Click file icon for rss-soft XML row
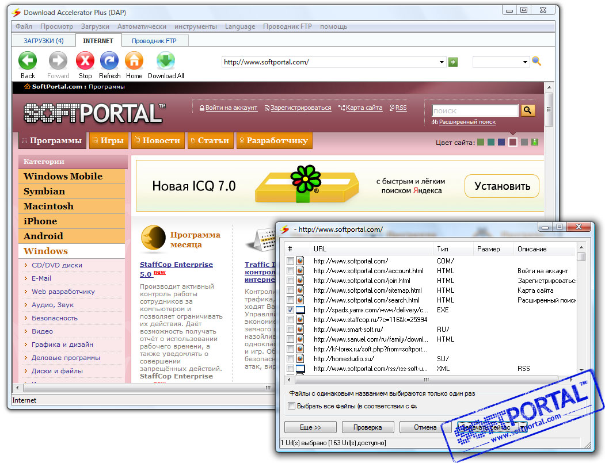This screenshot has height=463, width=605. click(300, 368)
